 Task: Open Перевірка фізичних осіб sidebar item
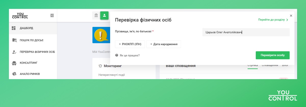[37, 52]
